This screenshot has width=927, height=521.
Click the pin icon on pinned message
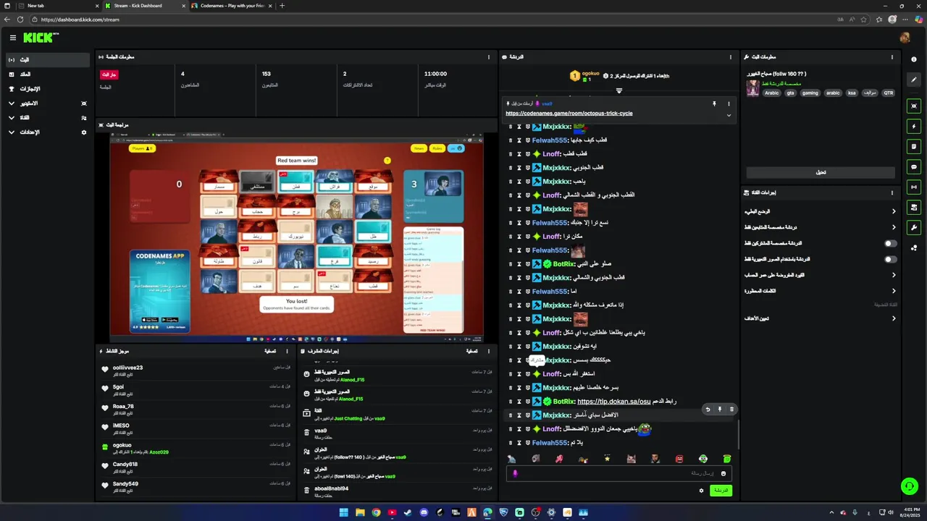(714, 104)
